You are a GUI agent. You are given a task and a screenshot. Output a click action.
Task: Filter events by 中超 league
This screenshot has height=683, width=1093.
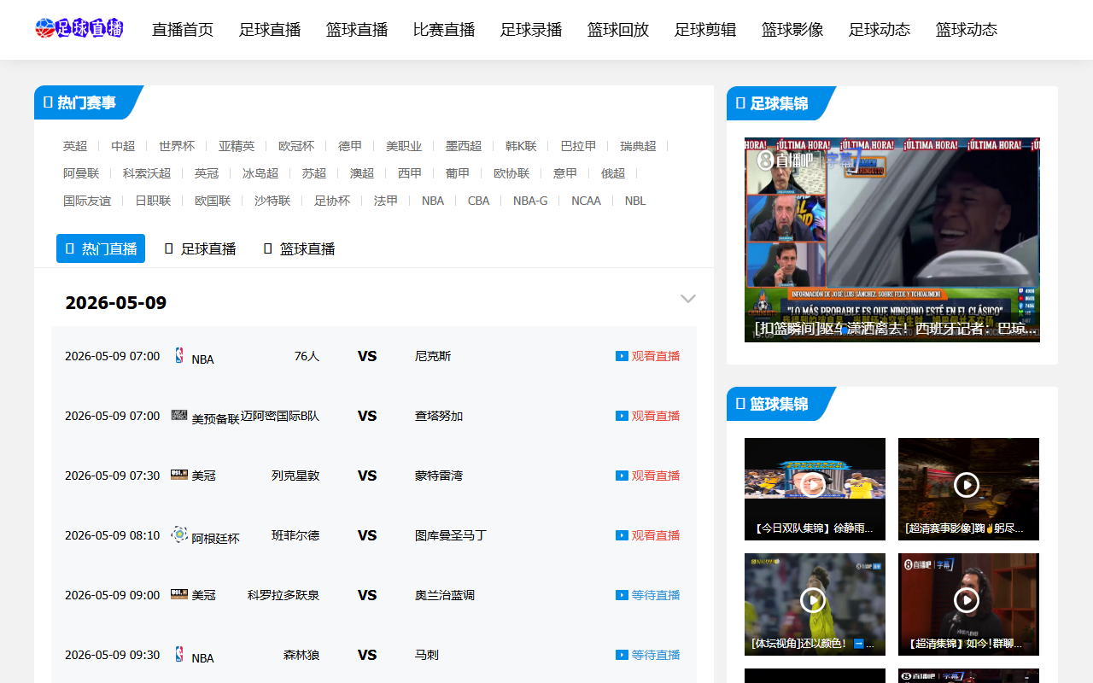click(x=123, y=146)
